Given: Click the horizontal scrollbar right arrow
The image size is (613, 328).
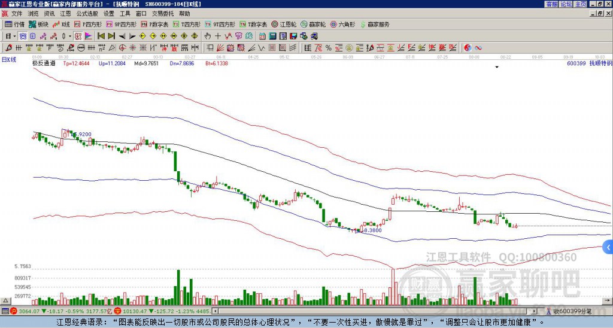Looking at the screenshot, I should [534, 311].
